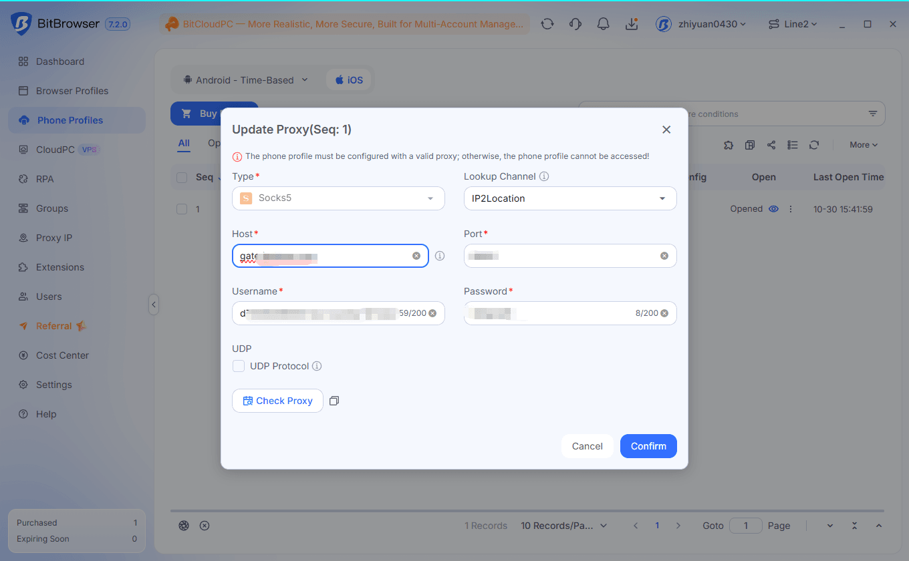This screenshot has height=561, width=909.
Task: Click into the Port input field
Action: [x=570, y=256]
